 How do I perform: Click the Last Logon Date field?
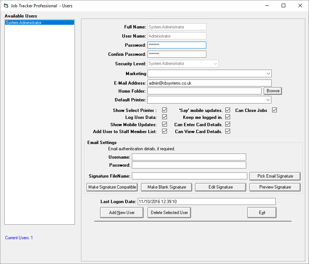pos(207,201)
